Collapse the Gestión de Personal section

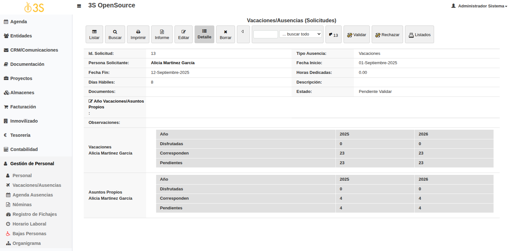point(32,164)
